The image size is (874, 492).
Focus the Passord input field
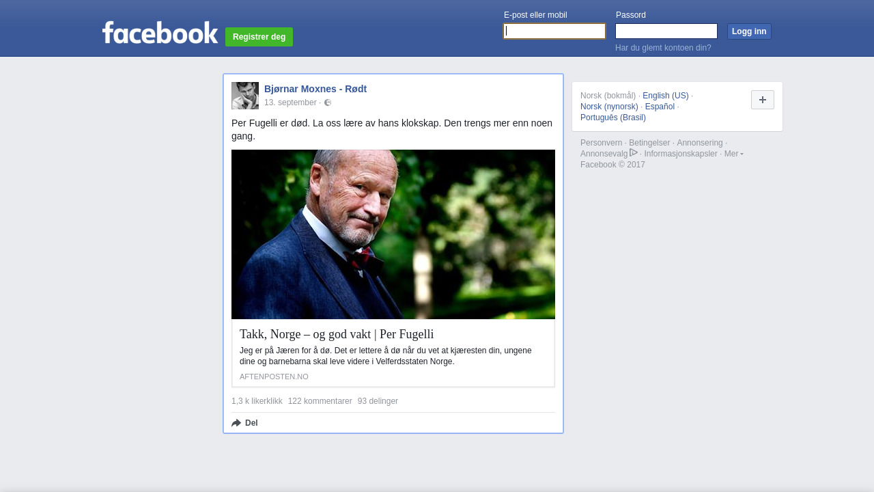666,31
